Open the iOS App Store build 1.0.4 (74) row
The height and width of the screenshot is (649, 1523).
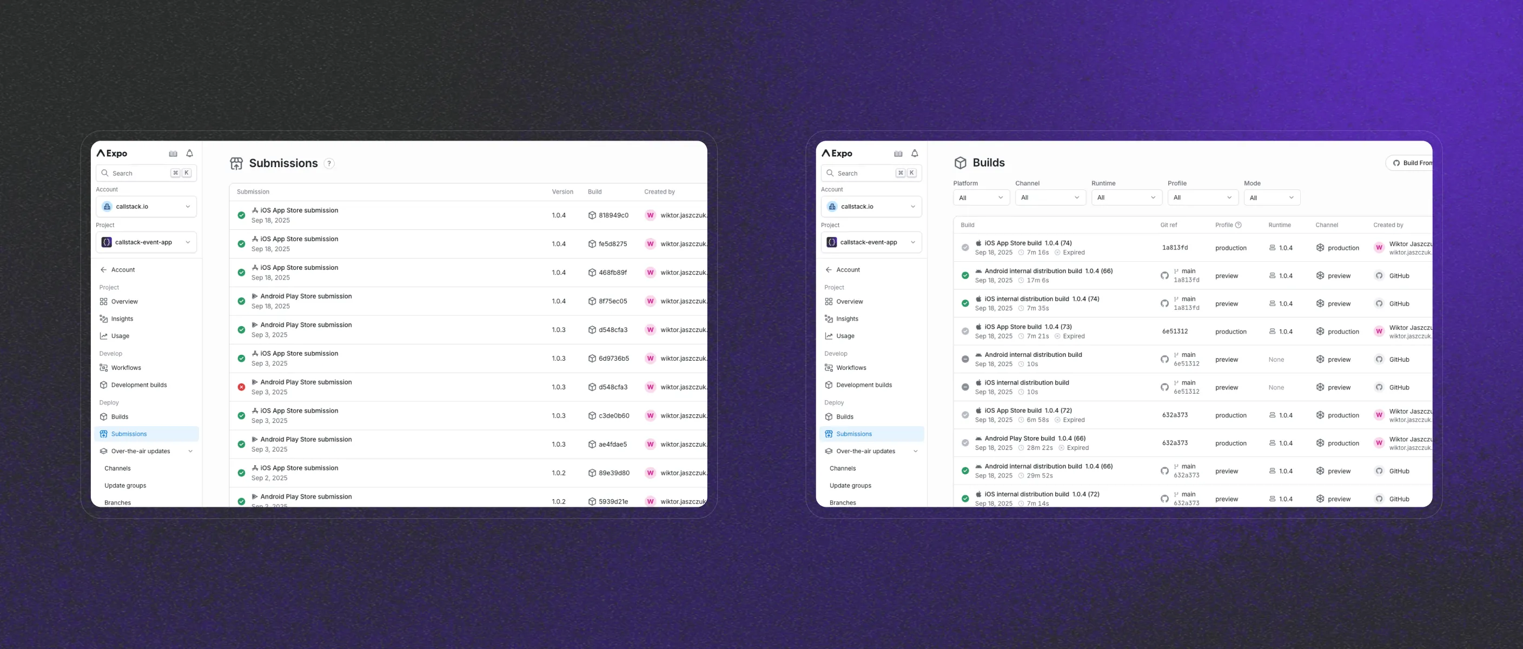1028,243
